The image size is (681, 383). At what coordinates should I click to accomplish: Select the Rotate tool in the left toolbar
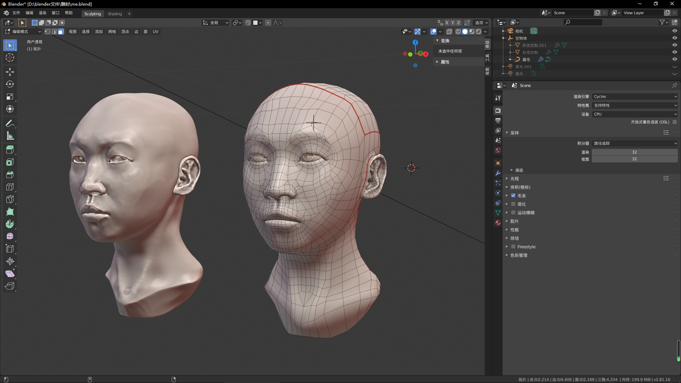(10, 84)
